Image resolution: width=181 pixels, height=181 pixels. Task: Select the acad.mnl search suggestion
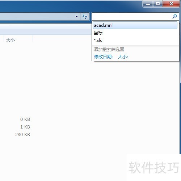click(135, 25)
